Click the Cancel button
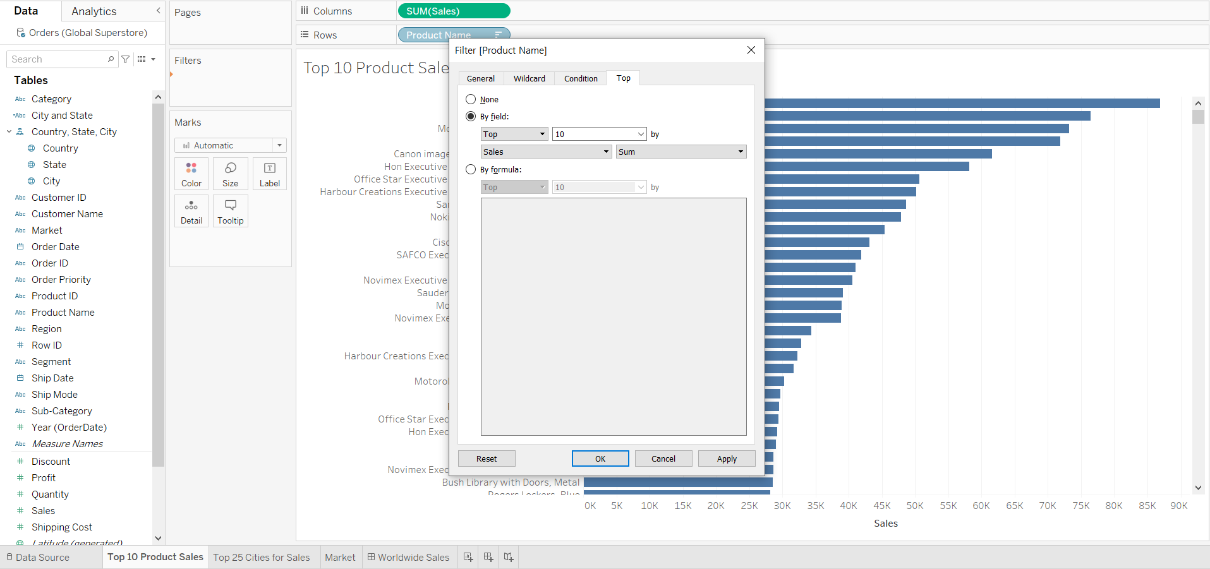 [x=663, y=458]
